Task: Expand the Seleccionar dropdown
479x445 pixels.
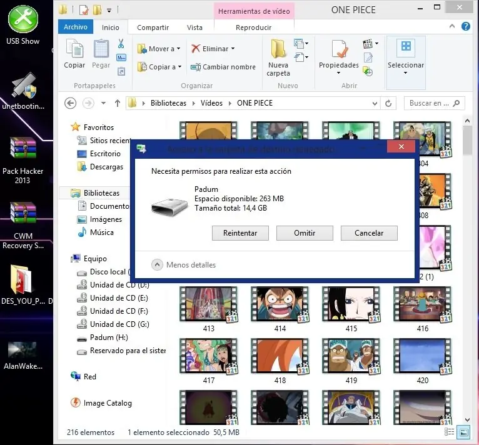Action: 405,72
